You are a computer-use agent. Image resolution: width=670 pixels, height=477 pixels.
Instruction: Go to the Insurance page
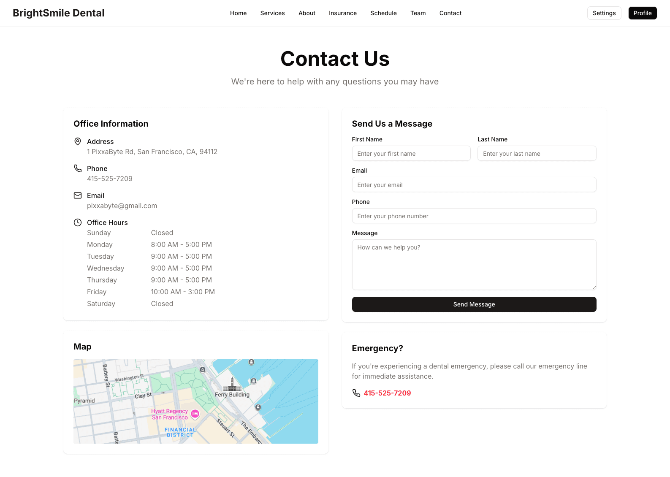click(x=342, y=13)
